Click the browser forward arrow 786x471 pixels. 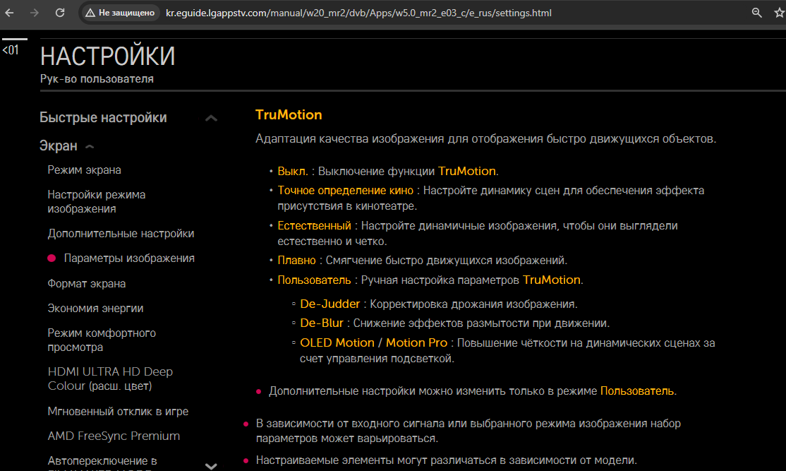pyautogui.click(x=35, y=13)
